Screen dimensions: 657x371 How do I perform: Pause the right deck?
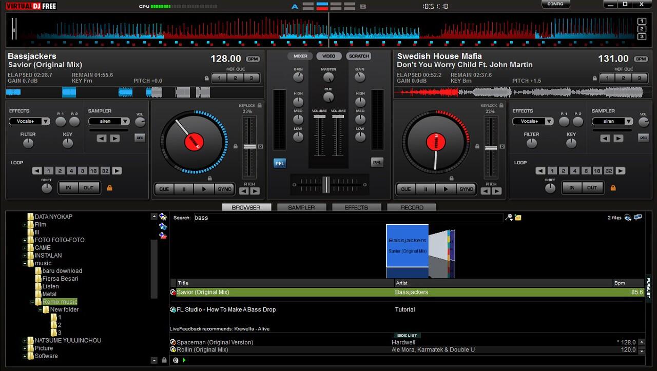click(x=426, y=189)
